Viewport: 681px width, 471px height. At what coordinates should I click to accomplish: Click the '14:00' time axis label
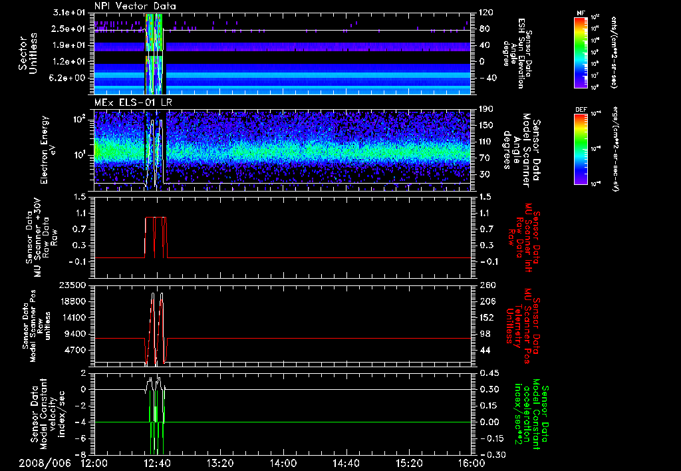283,463
